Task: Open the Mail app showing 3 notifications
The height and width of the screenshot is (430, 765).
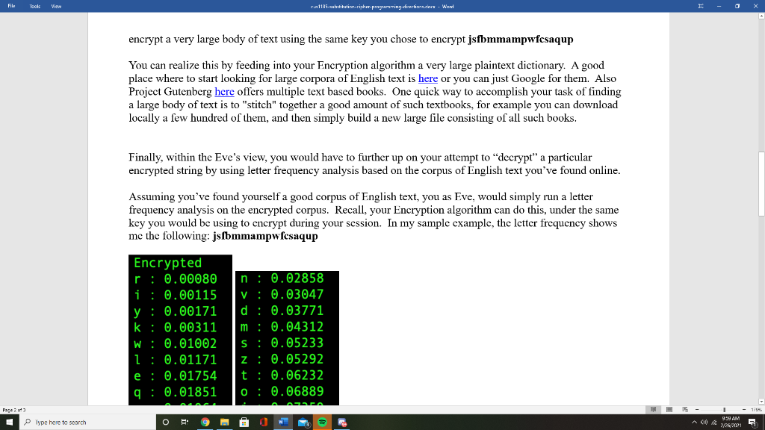Action: 302,422
